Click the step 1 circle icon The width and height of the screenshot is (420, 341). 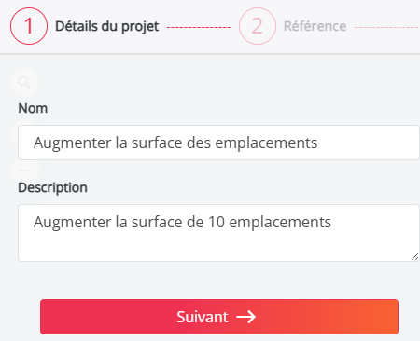coord(29,26)
